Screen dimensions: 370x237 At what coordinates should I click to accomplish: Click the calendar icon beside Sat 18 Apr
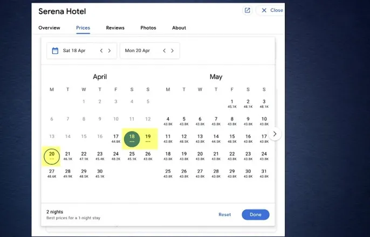pyautogui.click(x=55, y=51)
